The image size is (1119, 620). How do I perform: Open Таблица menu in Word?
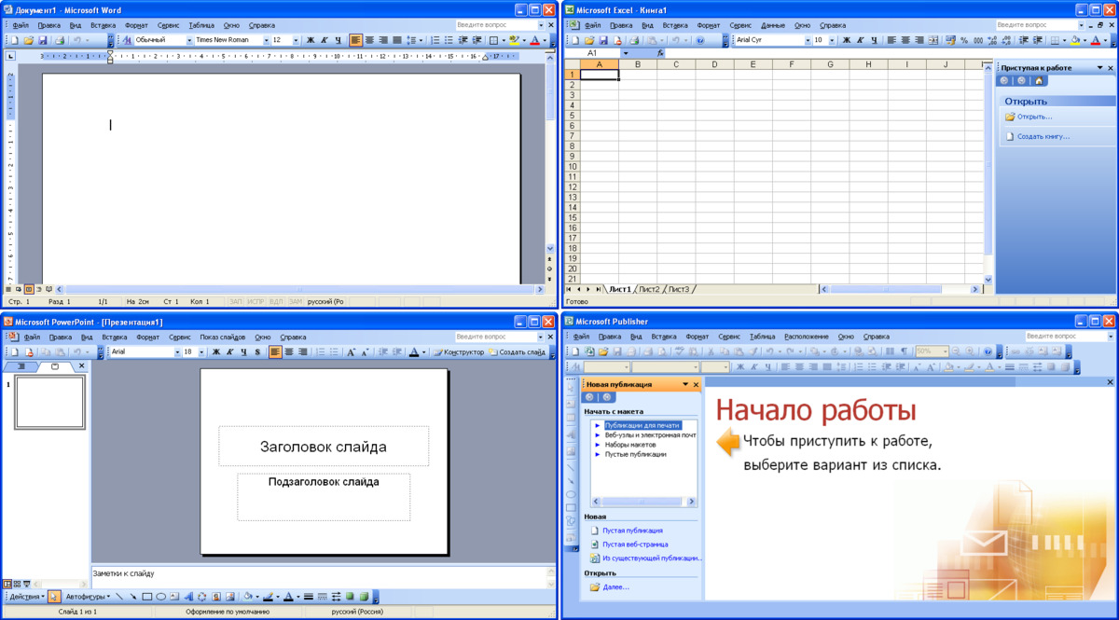200,25
